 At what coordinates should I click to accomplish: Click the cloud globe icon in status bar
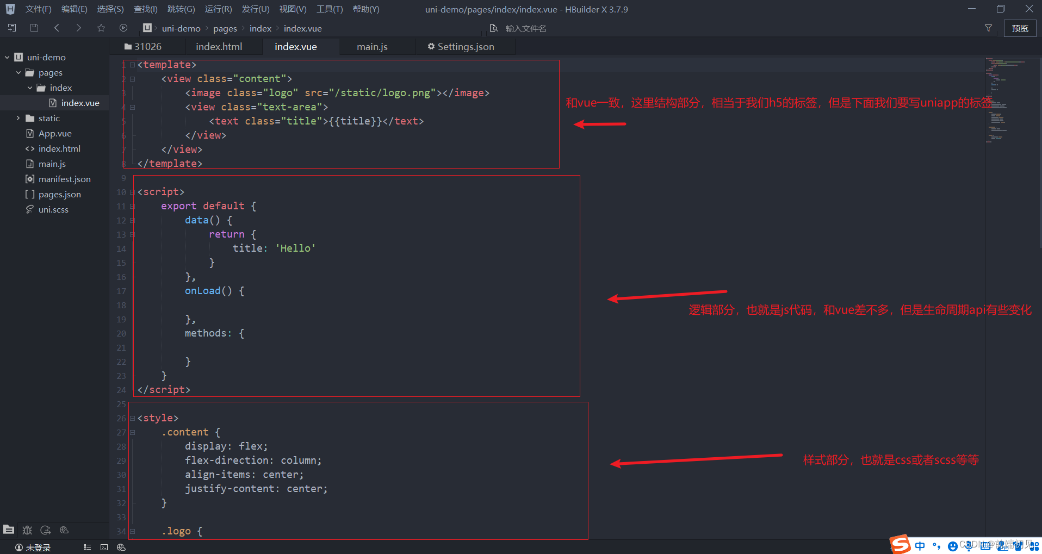click(121, 547)
